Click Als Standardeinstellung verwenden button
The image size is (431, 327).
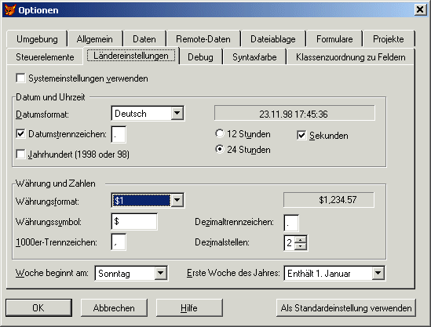346,307
